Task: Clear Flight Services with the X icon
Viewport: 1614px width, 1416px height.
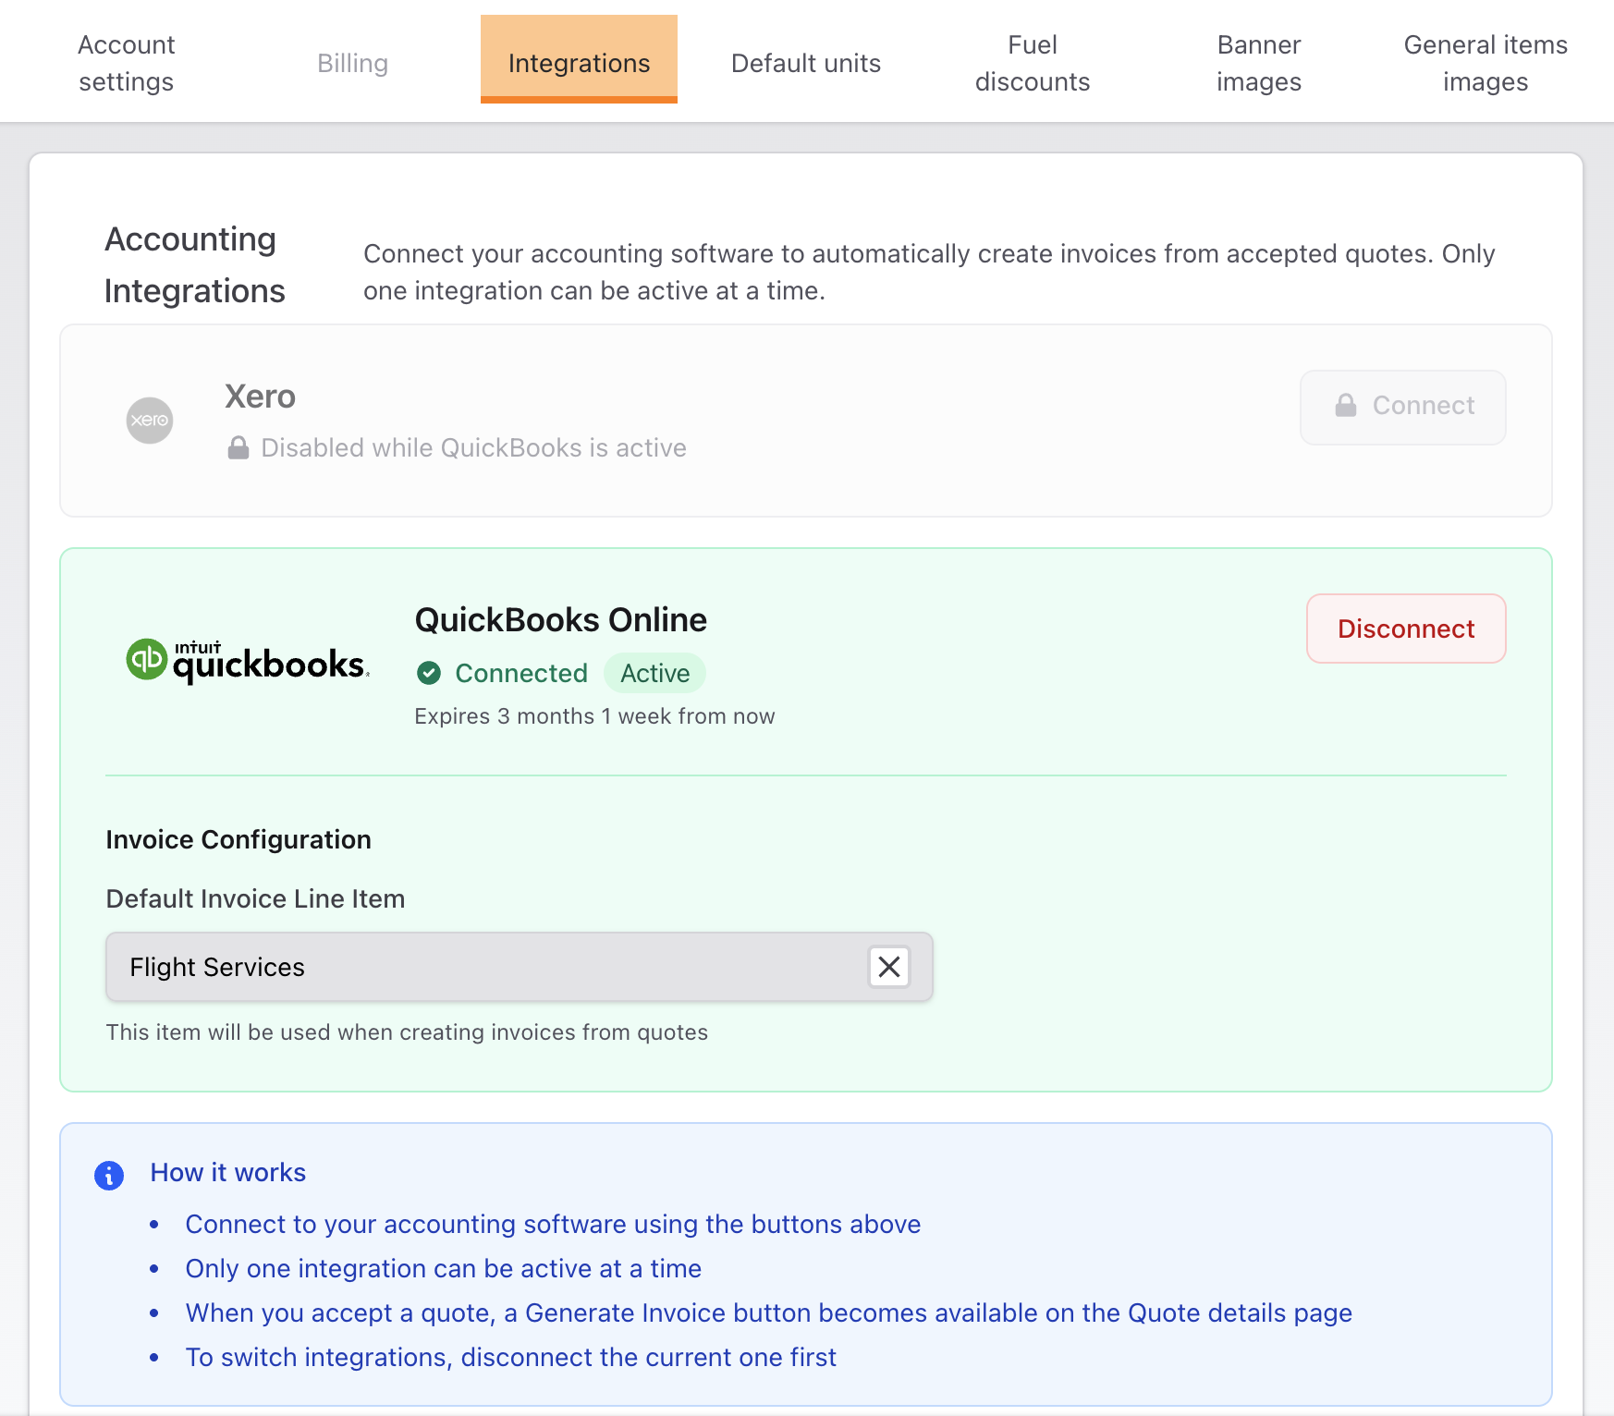Action: pyautogui.click(x=889, y=967)
